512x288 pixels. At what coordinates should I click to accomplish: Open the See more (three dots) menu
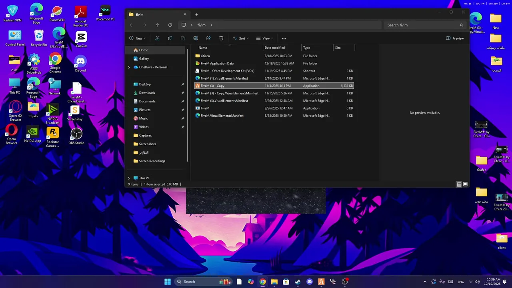click(284, 38)
